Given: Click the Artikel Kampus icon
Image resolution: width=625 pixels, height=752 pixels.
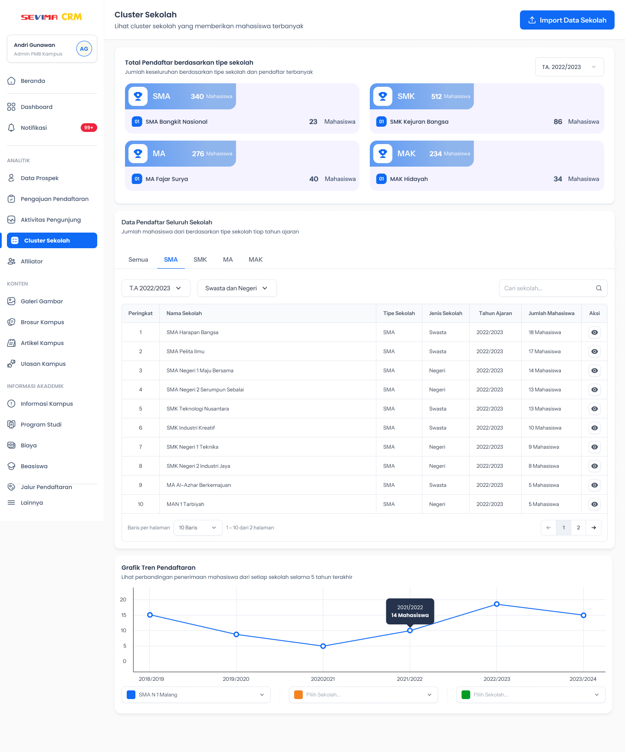Looking at the screenshot, I should coord(11,343).
